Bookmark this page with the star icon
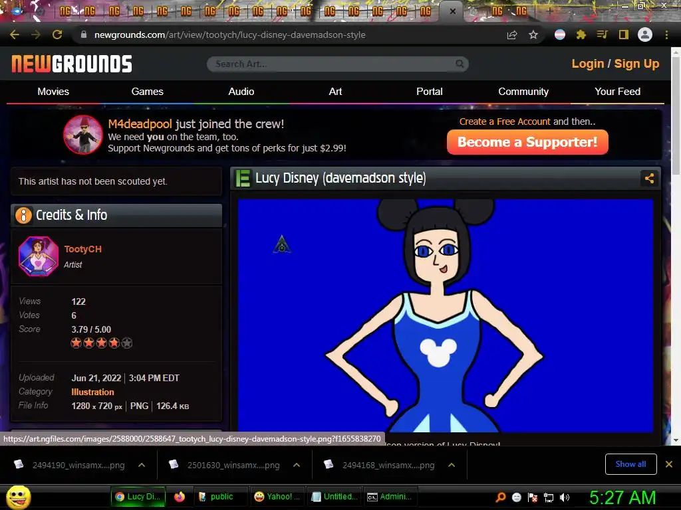681x510 pixels. (533, 35)
